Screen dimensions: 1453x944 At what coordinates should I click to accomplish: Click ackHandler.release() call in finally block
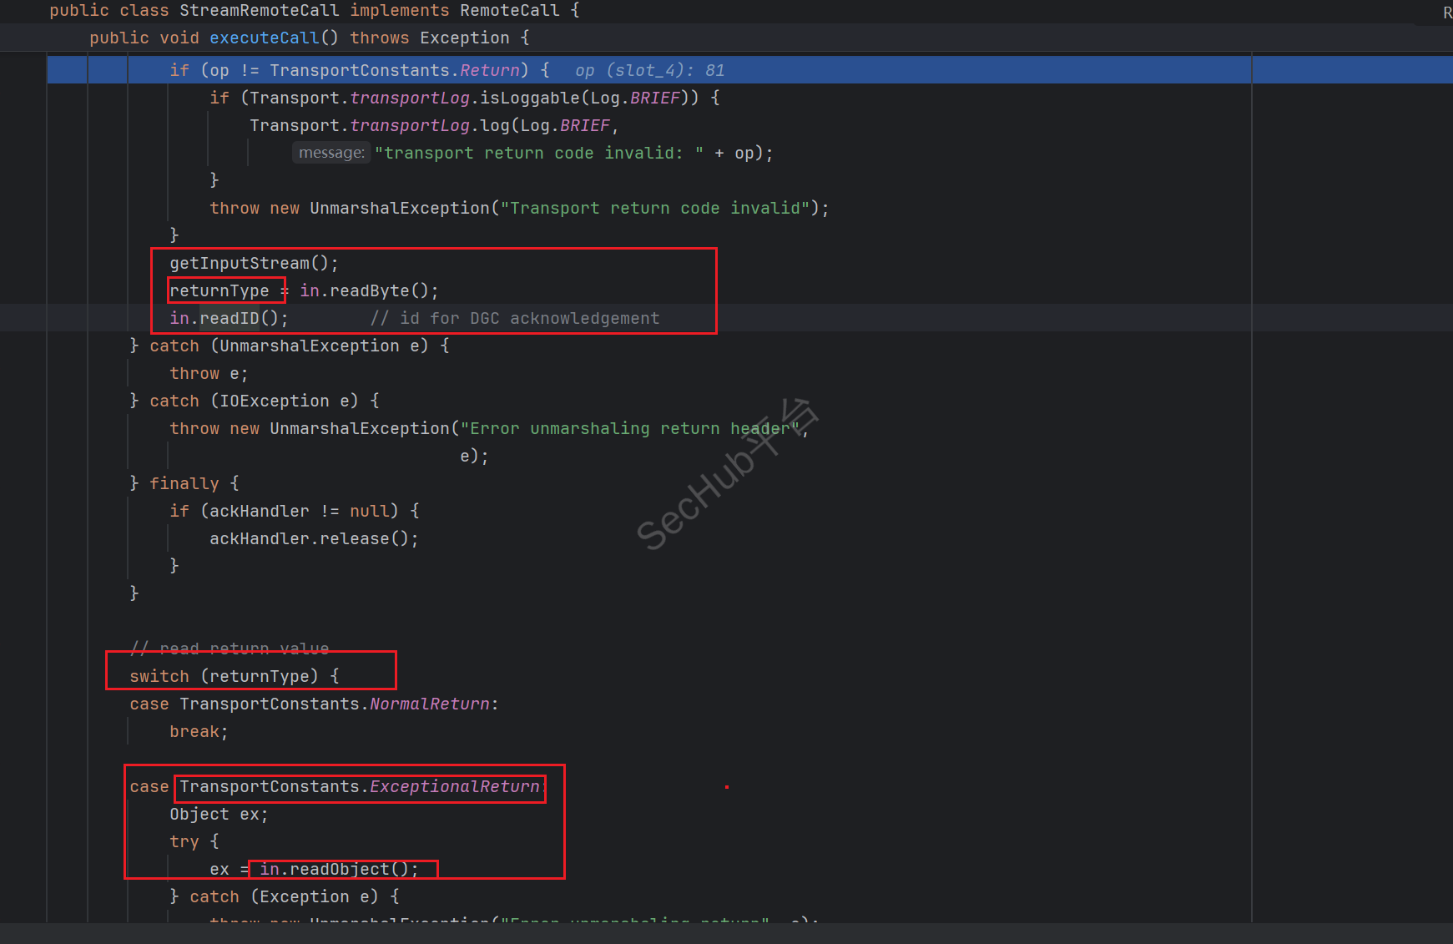tap(313, 539)
